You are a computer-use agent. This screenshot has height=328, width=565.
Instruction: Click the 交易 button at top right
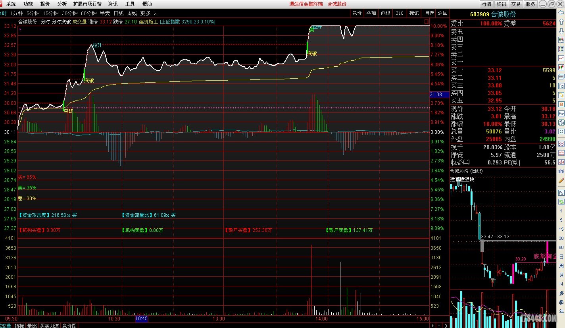[516, 4]
